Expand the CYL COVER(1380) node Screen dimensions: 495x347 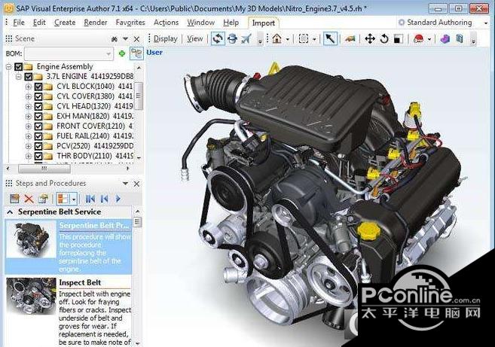pyautogui.click(x=29, y=96)
